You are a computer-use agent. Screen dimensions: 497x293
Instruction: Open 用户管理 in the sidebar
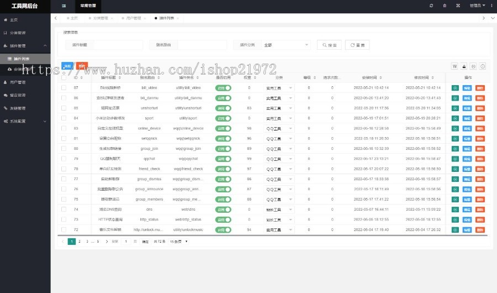(x=25, y=82)
